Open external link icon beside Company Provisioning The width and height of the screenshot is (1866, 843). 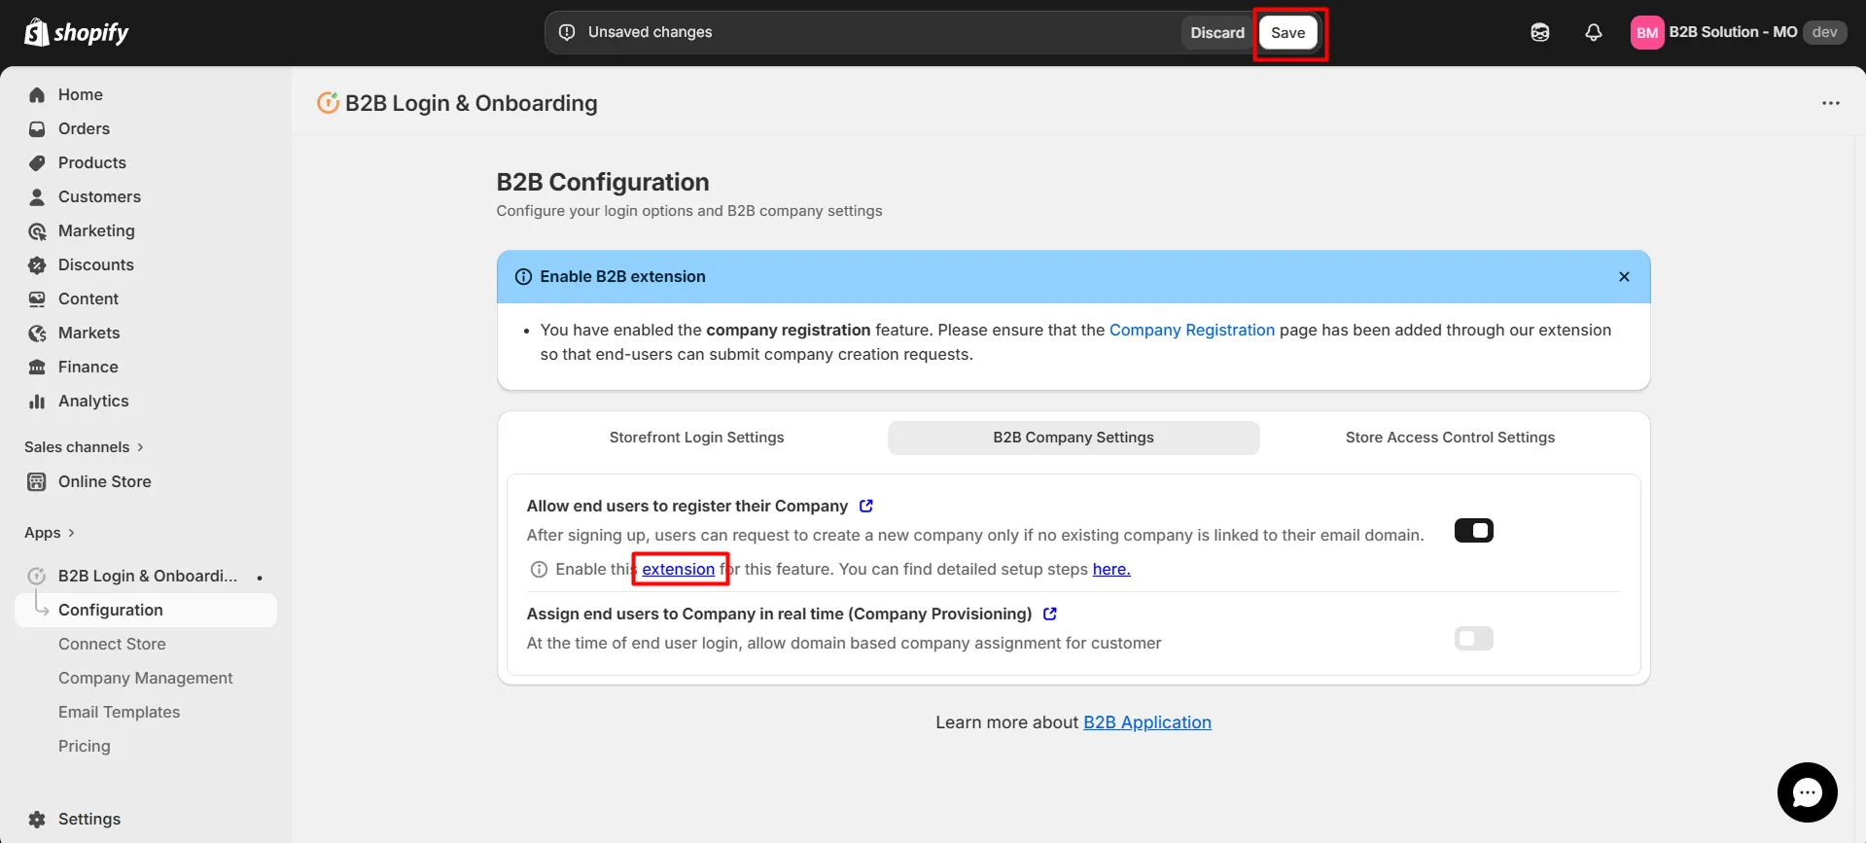1050,614
